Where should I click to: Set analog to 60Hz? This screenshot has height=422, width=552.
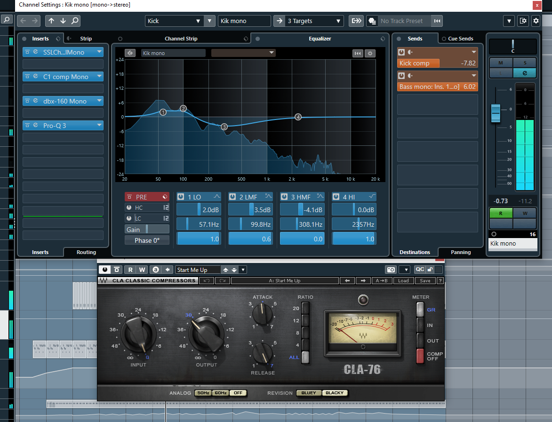(x=221, y=393)
